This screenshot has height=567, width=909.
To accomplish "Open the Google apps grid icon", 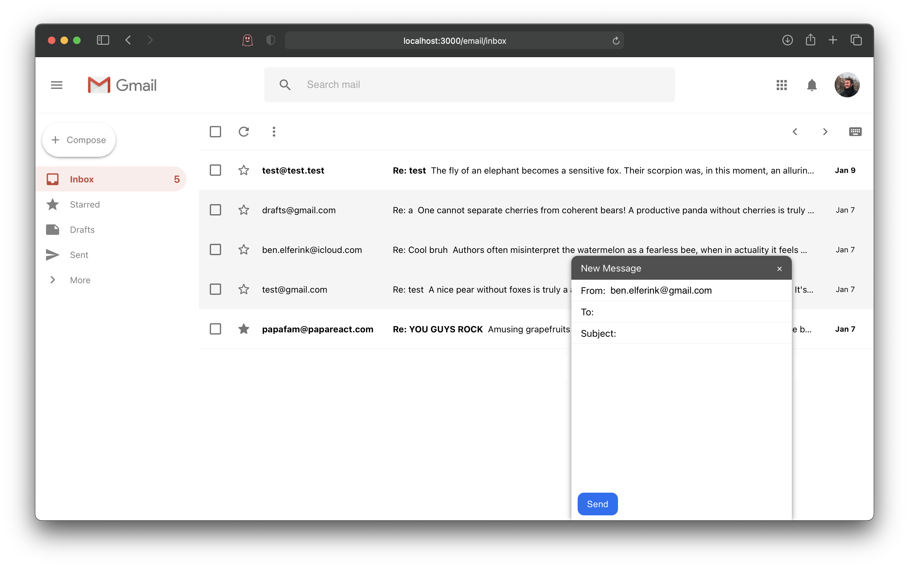I will point(781,85).
